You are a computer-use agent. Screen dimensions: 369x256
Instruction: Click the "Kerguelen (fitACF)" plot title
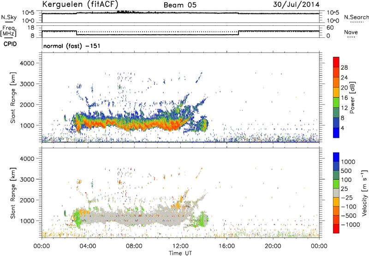(x=80, y=4)
